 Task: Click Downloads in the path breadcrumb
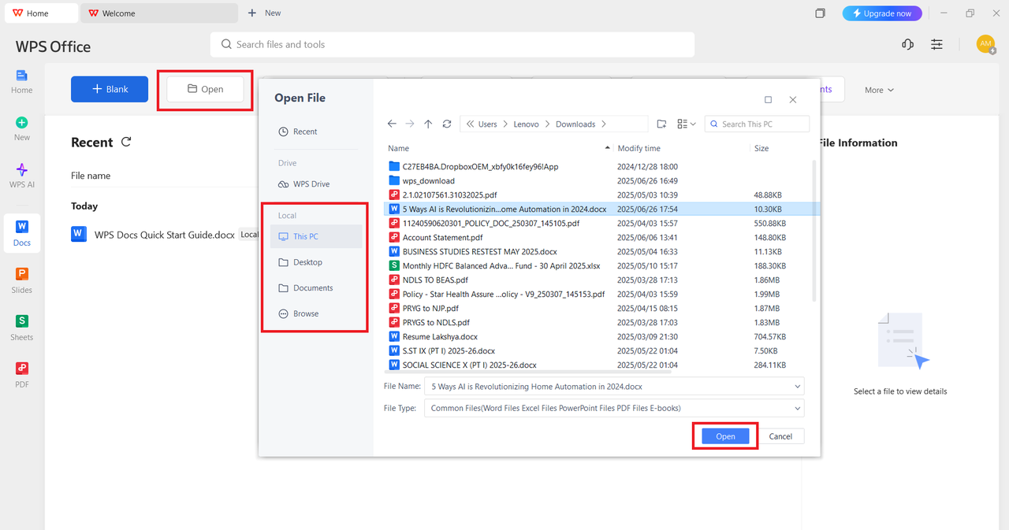click(575, 124)
